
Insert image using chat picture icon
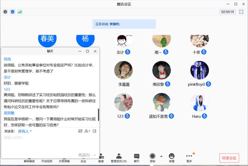(x=80, y=131)
